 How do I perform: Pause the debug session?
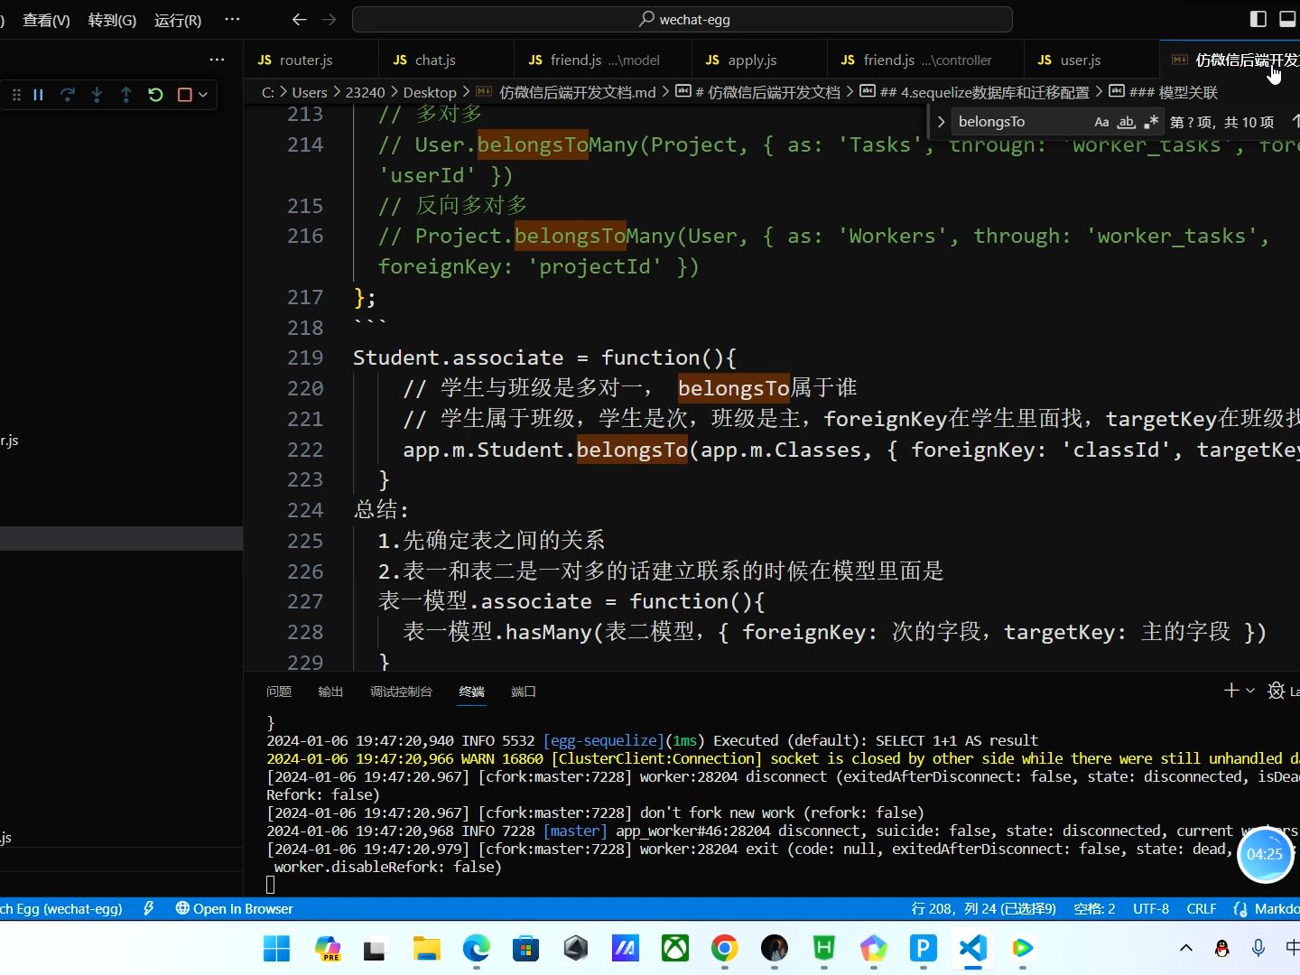click(x=38, y=94)
